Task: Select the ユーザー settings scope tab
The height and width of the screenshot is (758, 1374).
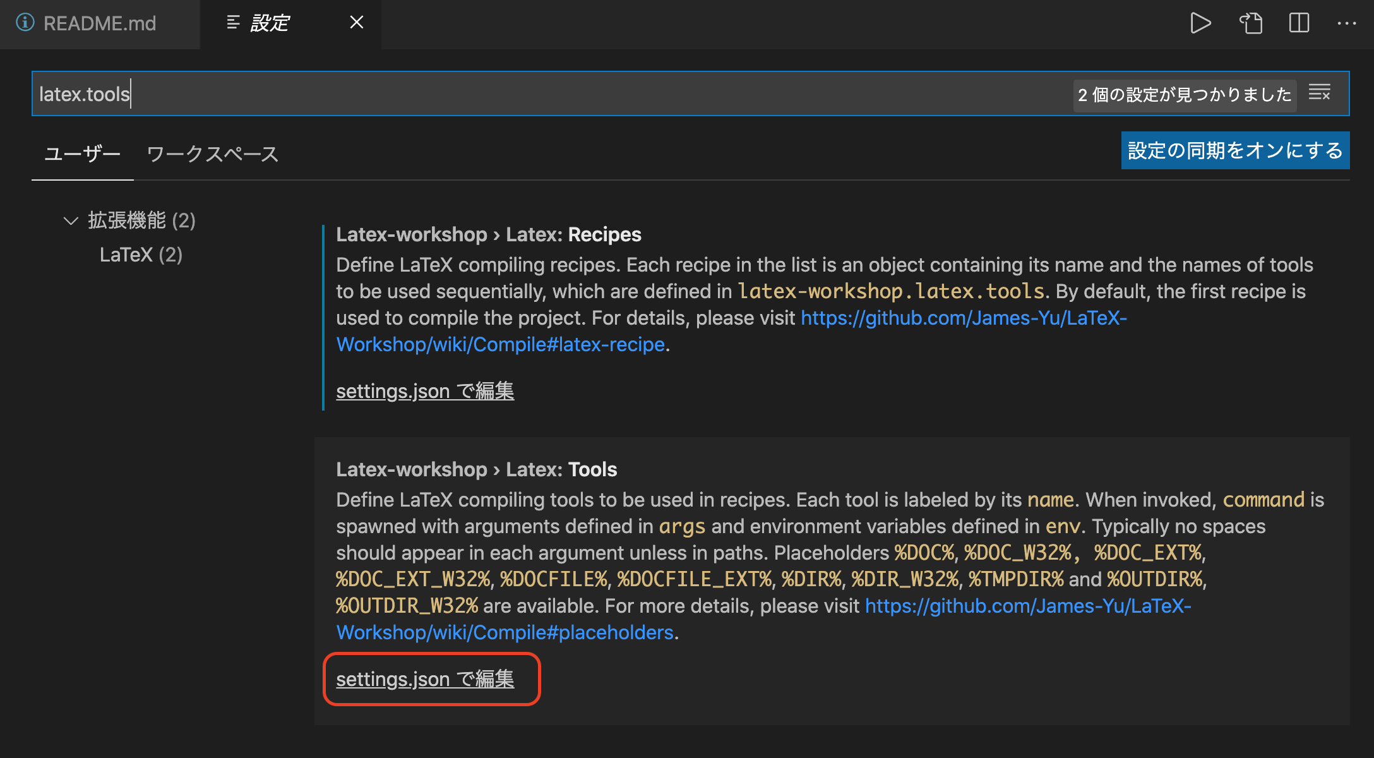Action: pyautogui.click(x=82, y=153)
